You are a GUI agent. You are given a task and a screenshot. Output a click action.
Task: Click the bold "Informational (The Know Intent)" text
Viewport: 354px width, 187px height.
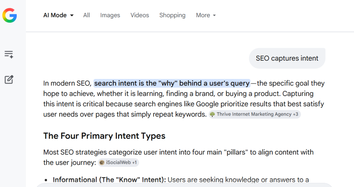point(109,180)
